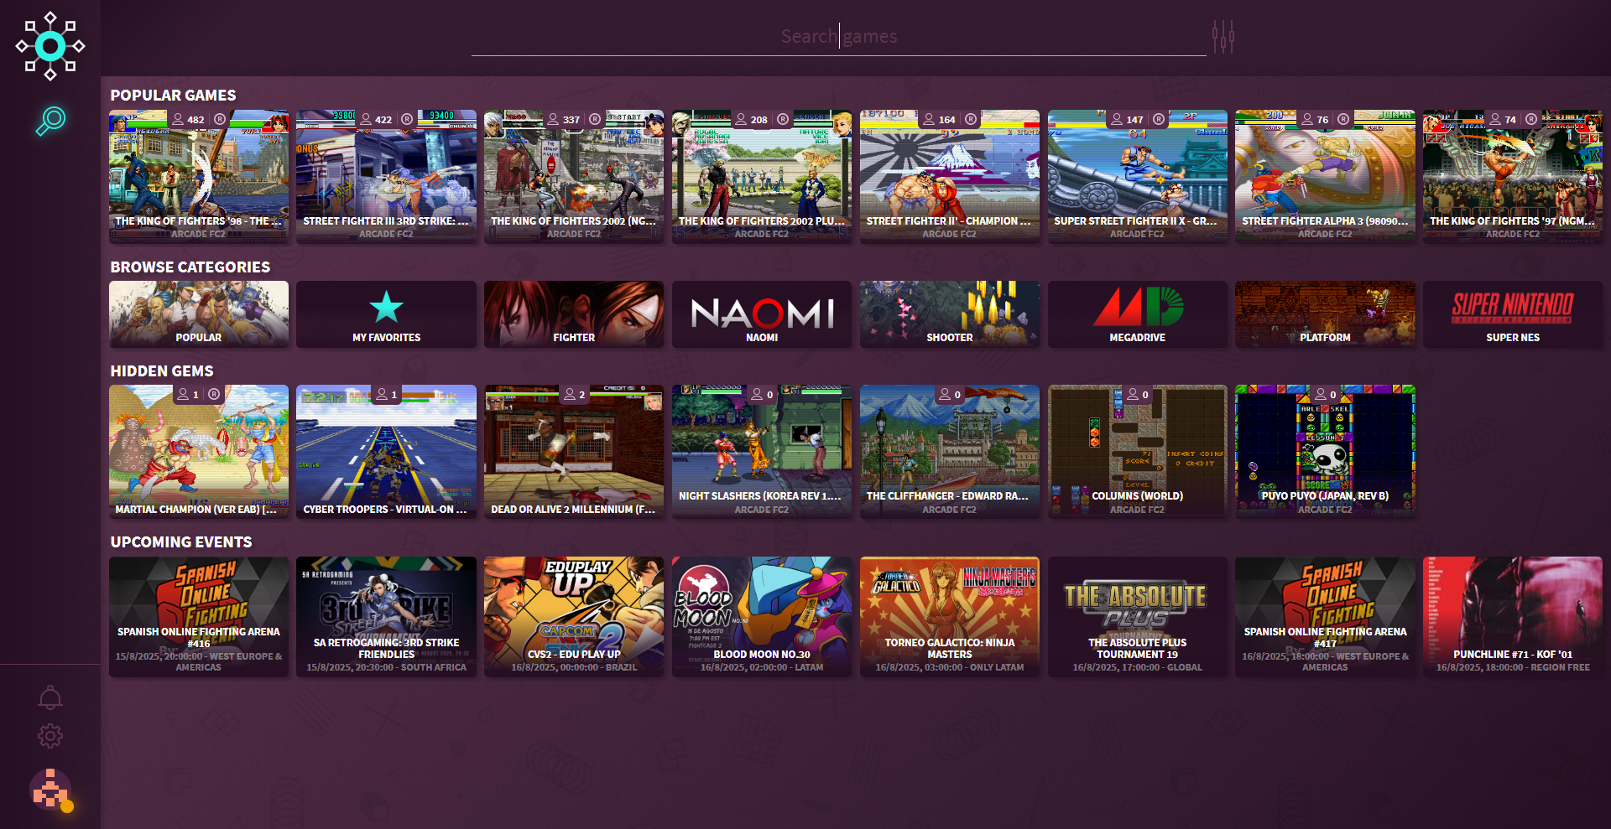Open Dead or Alive 2 Millennium card
Screen dimensions: 1611x829
tap(574, 452)
